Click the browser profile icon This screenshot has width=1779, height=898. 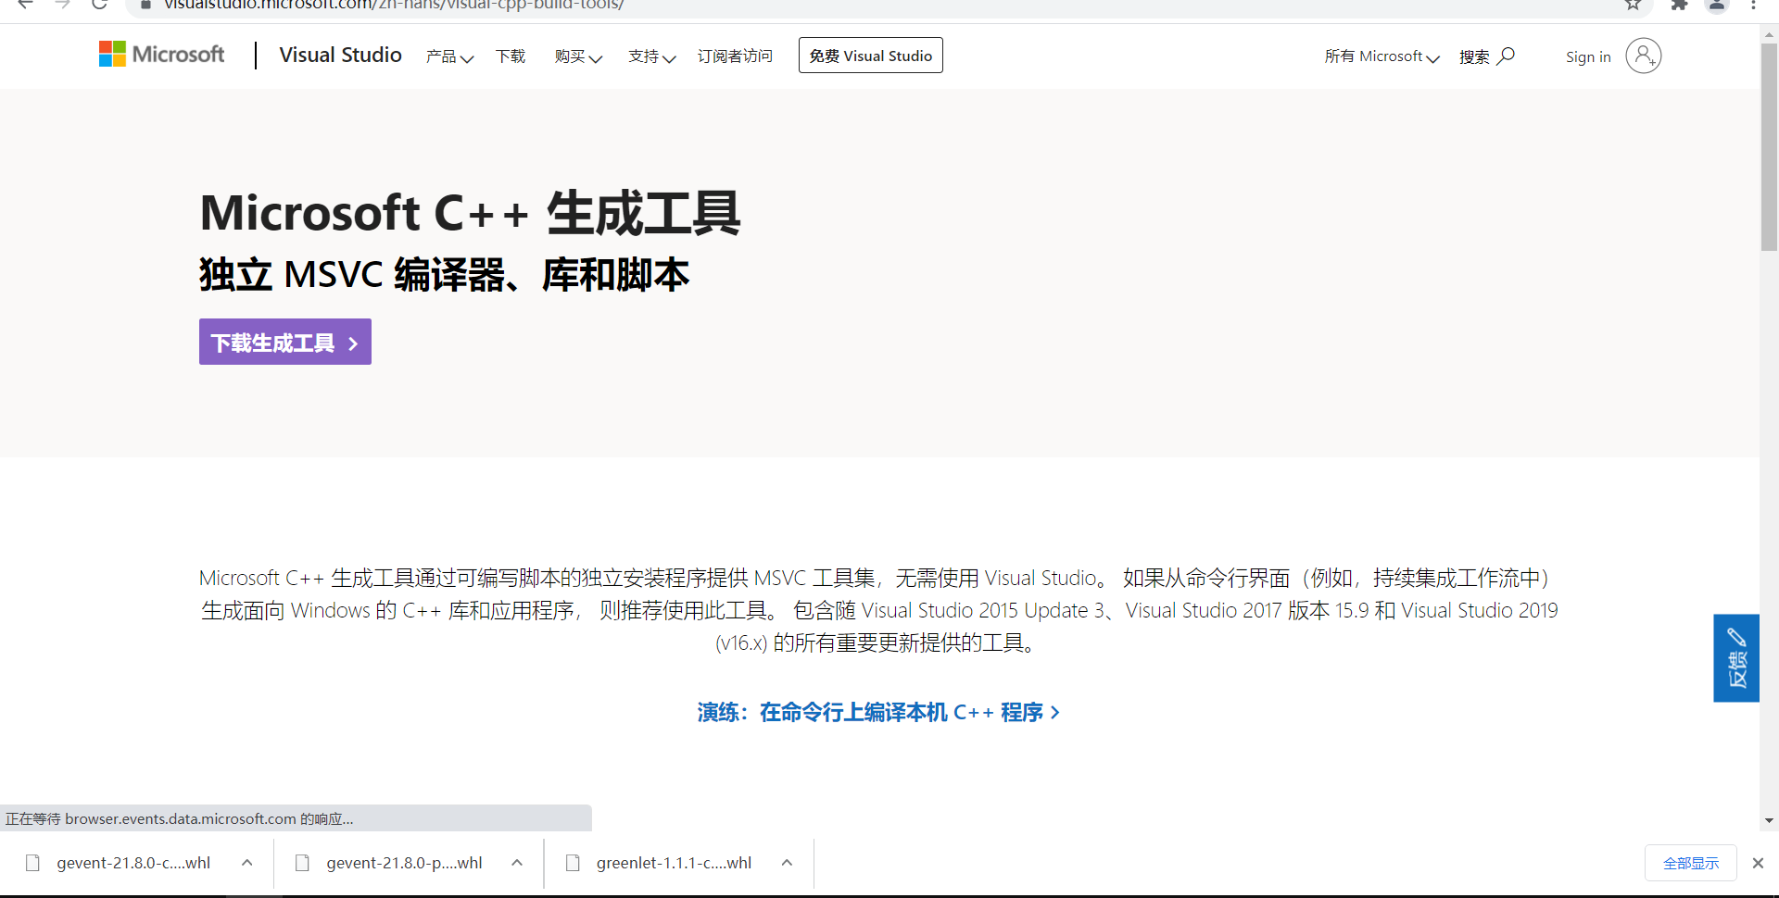(x=1717, y=6)
